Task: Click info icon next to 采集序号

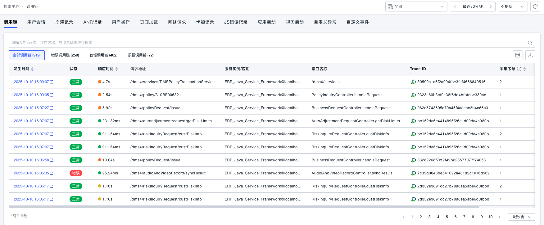Action: pyautogui.click(x=519, y=69)
